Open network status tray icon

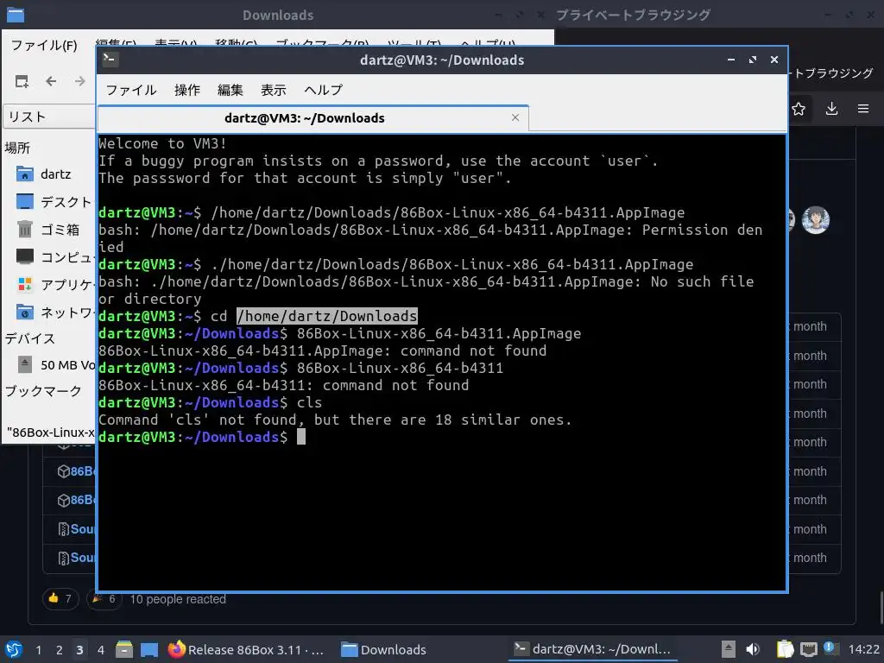point(808,649)
